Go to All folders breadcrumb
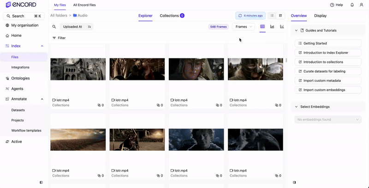Viewport: 369px width, 188px height. [59, 16]
